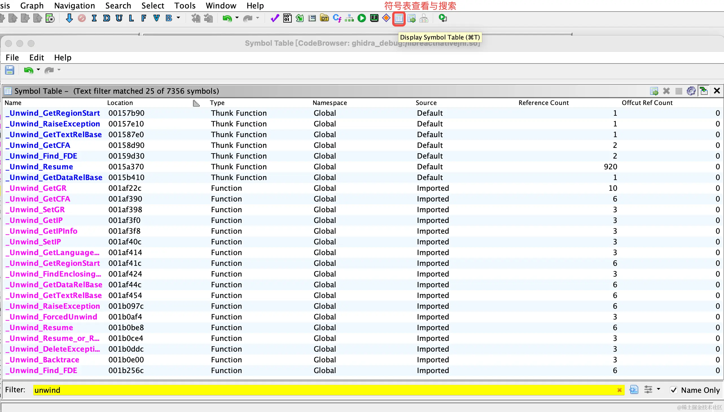Open the Navigation menu

pyautogui.click(x=74, y=6)
